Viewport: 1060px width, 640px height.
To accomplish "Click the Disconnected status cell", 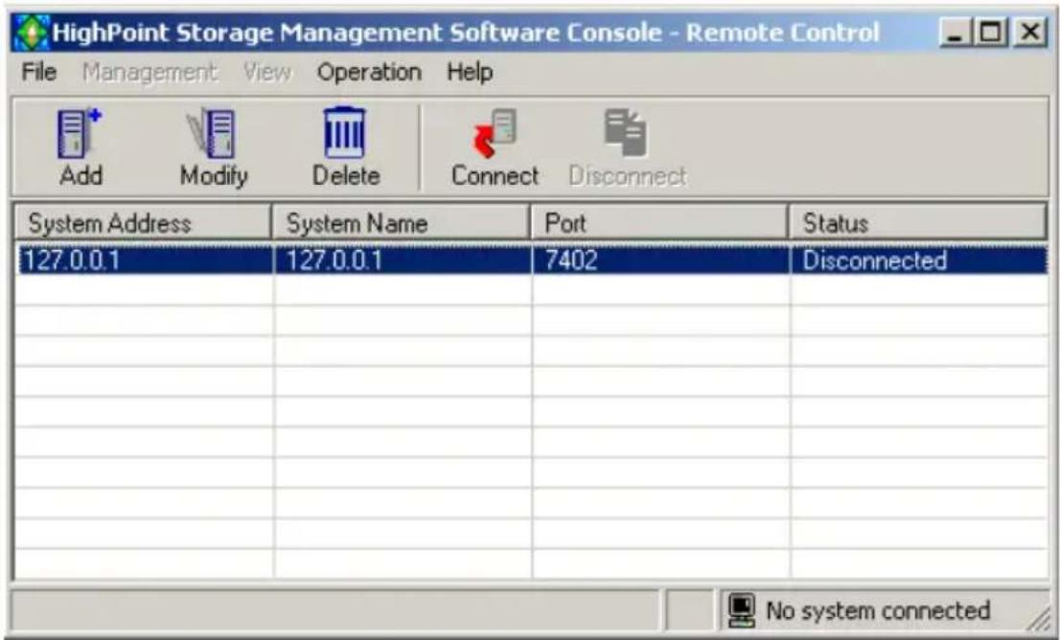I will (919, 261).
